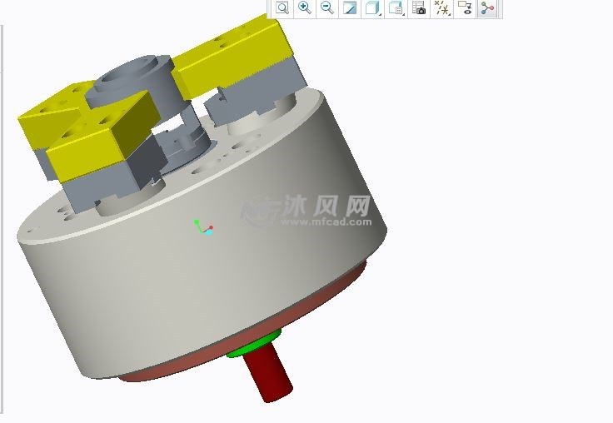This screenshot has height=423, width=613.
Task: Select the green ring around the shaft
Action: (247, 349)
